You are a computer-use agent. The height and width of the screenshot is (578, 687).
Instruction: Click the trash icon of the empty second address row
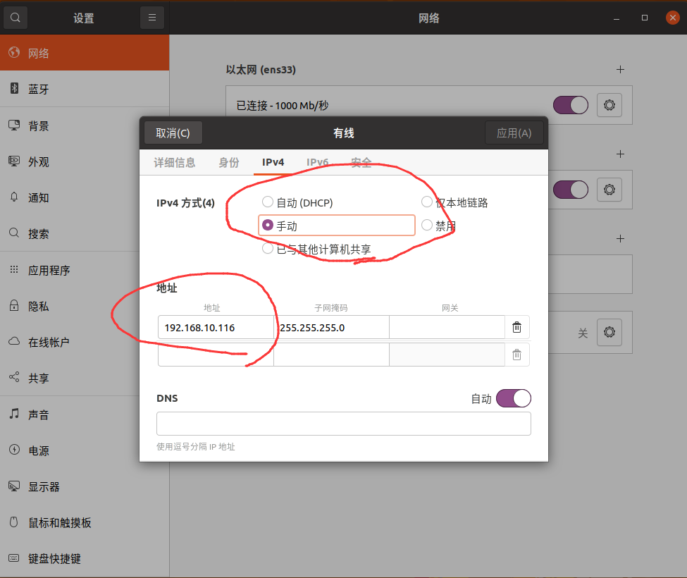[517, 355]
